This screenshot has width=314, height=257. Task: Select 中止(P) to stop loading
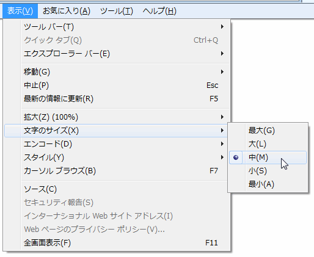pyautogui.click(x=117, y=85)
